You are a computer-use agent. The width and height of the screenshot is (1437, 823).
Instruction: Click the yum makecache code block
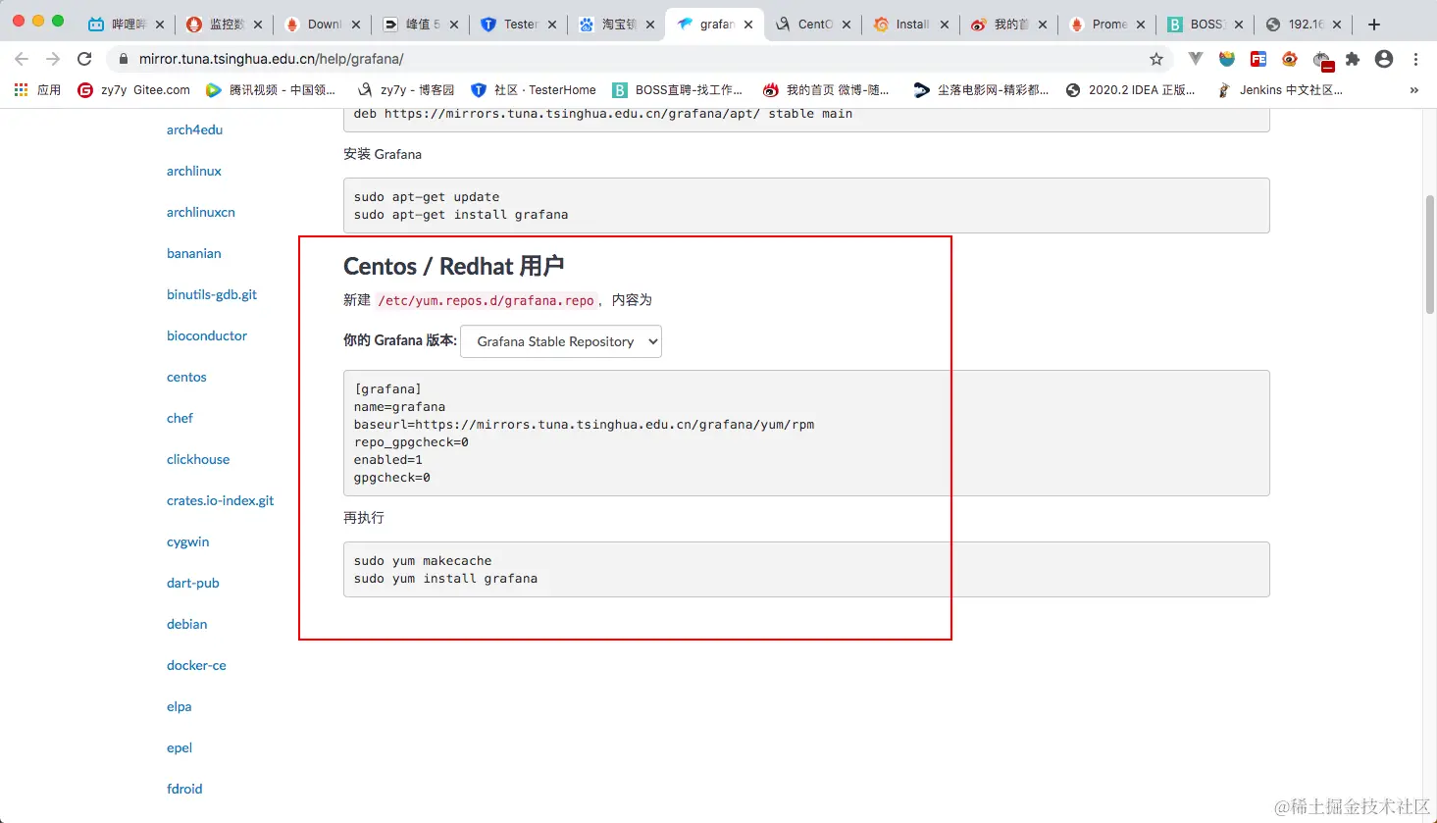(x=806, y=569)
